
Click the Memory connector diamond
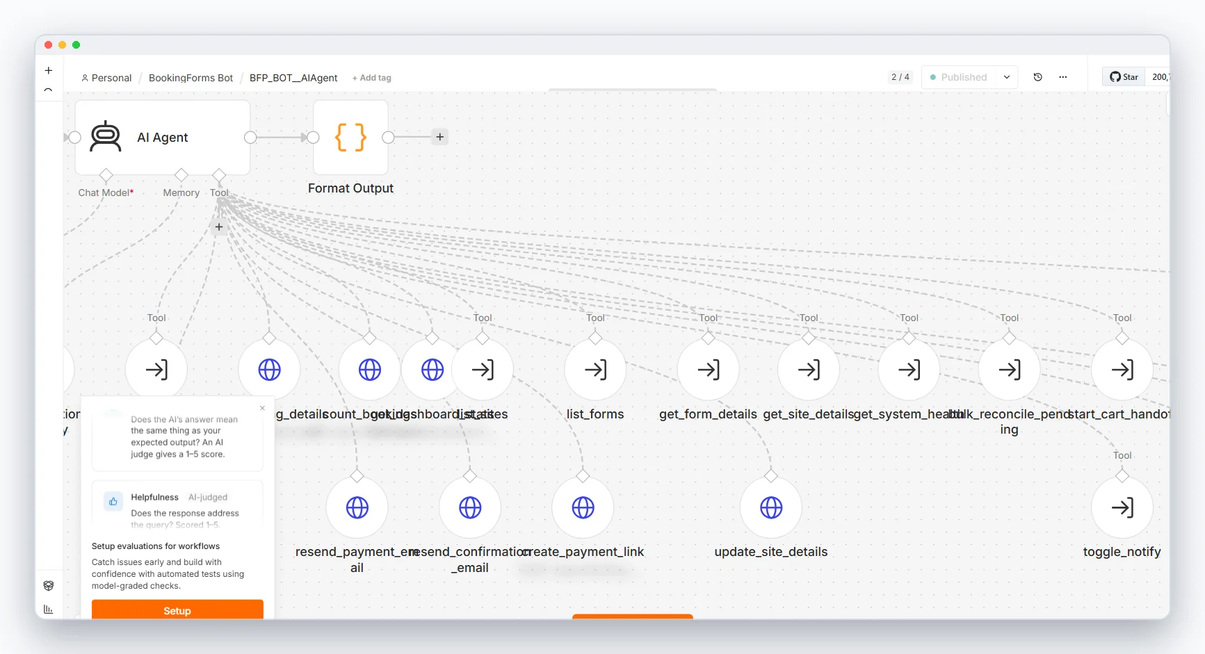point(181,174)
